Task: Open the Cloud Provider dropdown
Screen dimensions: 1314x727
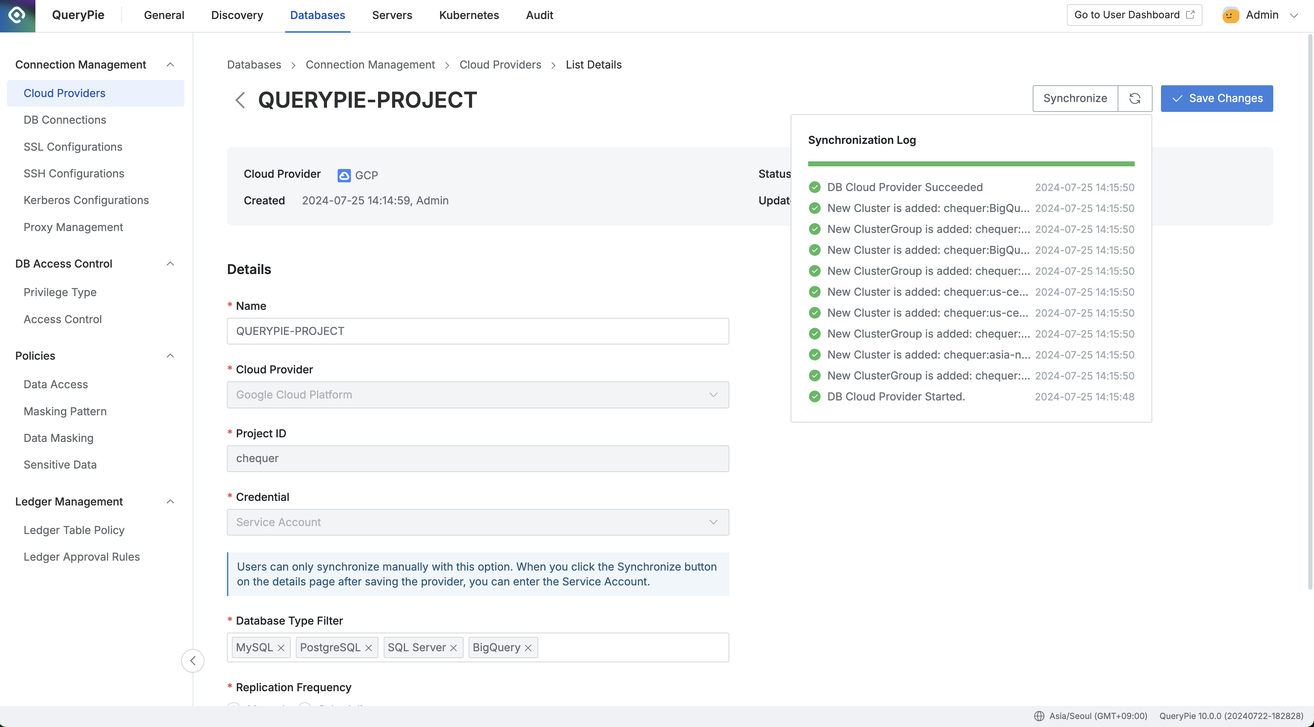Action: point(477,395)
